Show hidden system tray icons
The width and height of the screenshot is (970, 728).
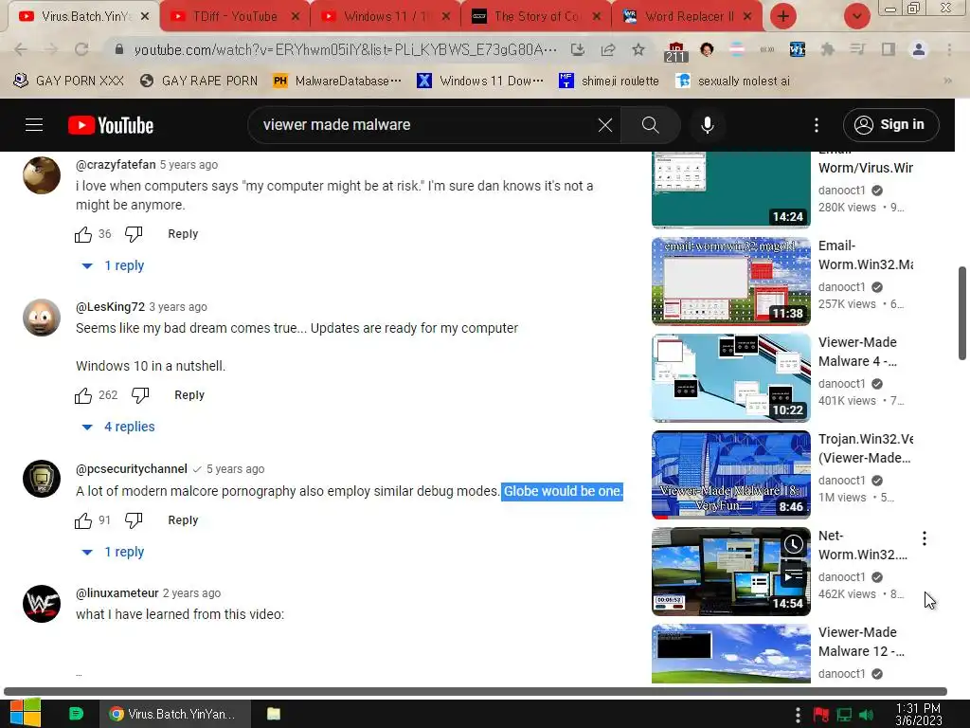pyautogui.click(x=798, y=715)
